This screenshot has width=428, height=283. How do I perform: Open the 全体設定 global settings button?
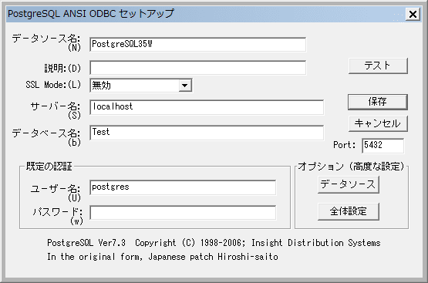[349, 211]
